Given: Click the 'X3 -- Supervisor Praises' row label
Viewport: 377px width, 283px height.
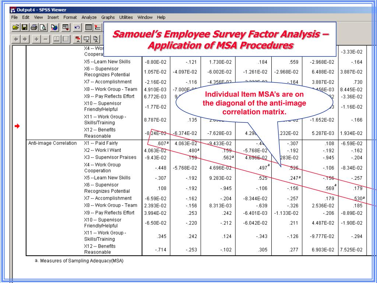Looking at the screenshot, I should point(110,157).
